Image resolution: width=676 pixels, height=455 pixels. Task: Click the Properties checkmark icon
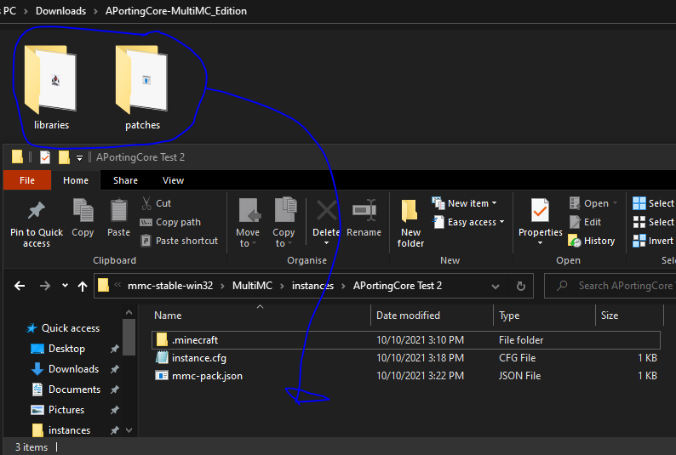(x=540, y=212)
